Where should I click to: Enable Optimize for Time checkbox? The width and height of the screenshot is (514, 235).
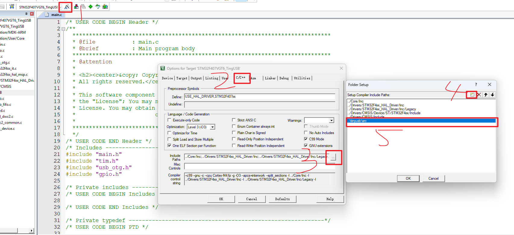coord(169,133)
